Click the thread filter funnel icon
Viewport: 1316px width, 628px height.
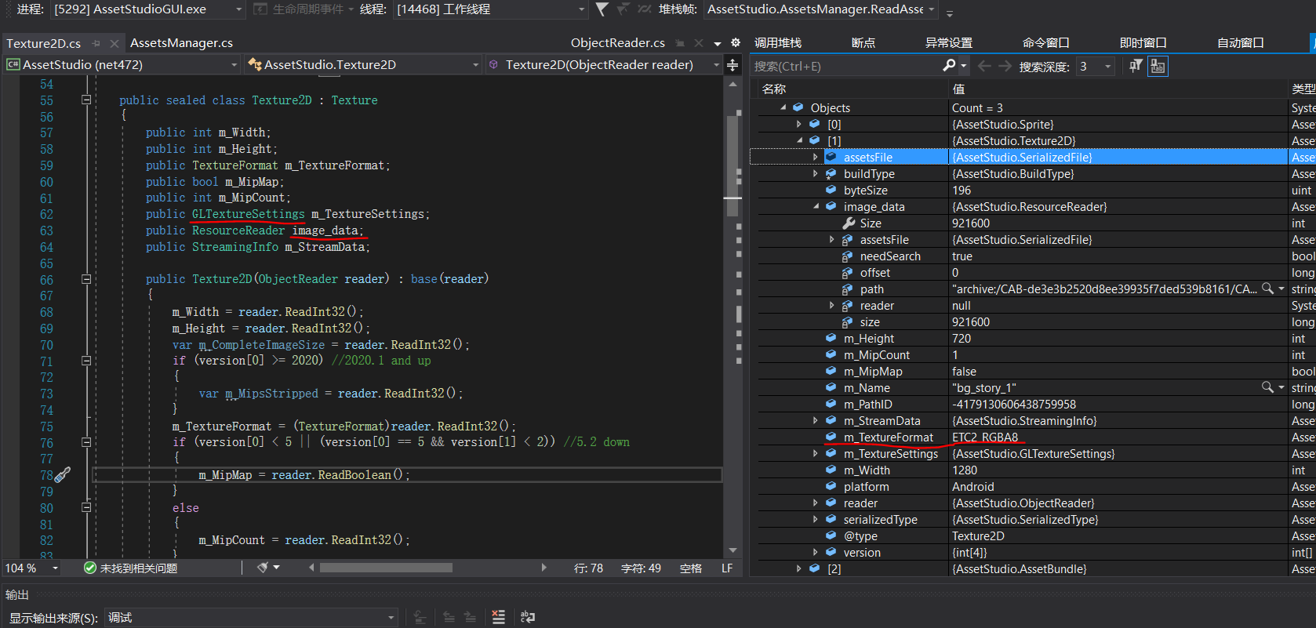(x=602, y=9)
